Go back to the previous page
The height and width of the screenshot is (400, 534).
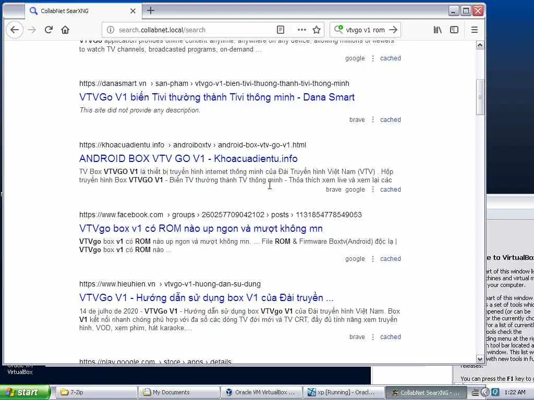[15, 30]
